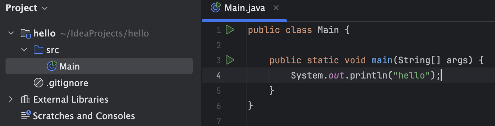Viewport: 495px width, 126px height.
Task: Select the hello module folder icon
Action: [26, 33]
